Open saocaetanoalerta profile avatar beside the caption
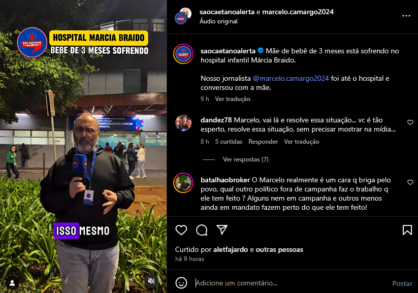Image resolution: width=418 pixels, height=293 pixels. (183, 54)
